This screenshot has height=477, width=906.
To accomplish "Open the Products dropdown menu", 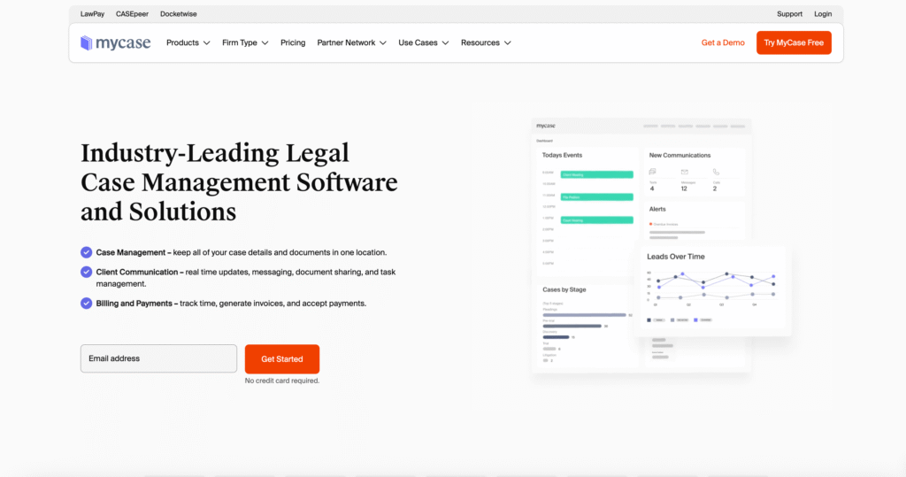I will point(188,42).
